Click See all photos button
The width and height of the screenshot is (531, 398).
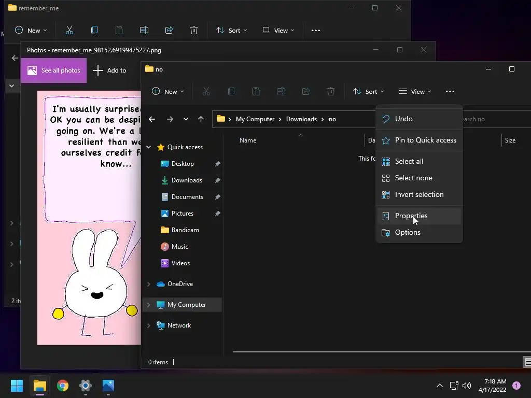tap(54, 70)
